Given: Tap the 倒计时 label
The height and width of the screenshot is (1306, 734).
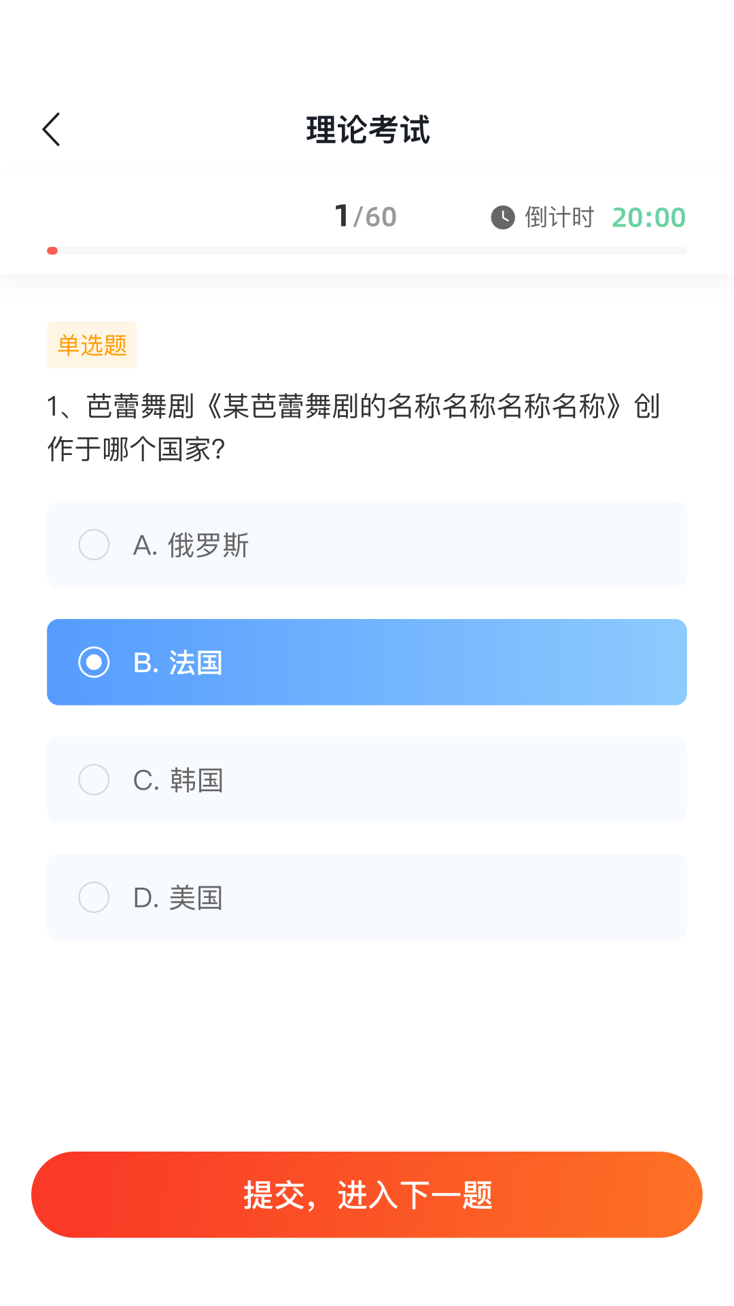Looking at the screenshot, I should pos(559,218).
